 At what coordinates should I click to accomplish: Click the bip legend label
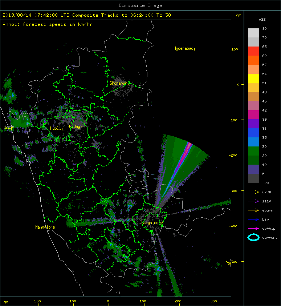point(266,220)
